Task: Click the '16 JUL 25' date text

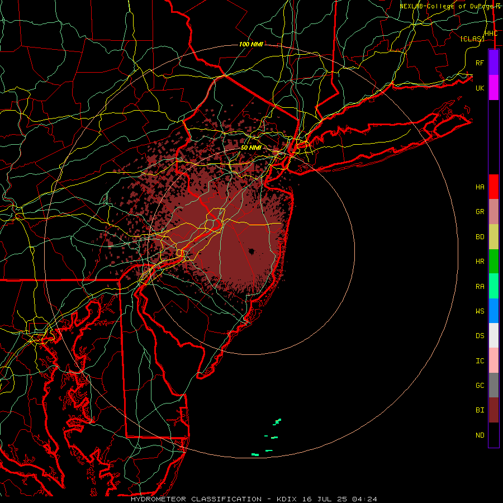Action: click(325, 499)
